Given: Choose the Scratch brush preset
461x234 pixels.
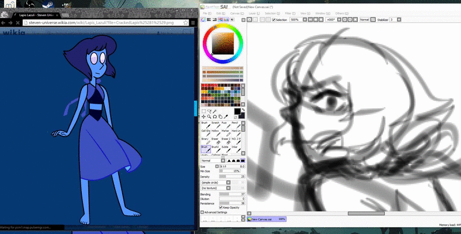Looking at the screenshot, I should 215,125.
